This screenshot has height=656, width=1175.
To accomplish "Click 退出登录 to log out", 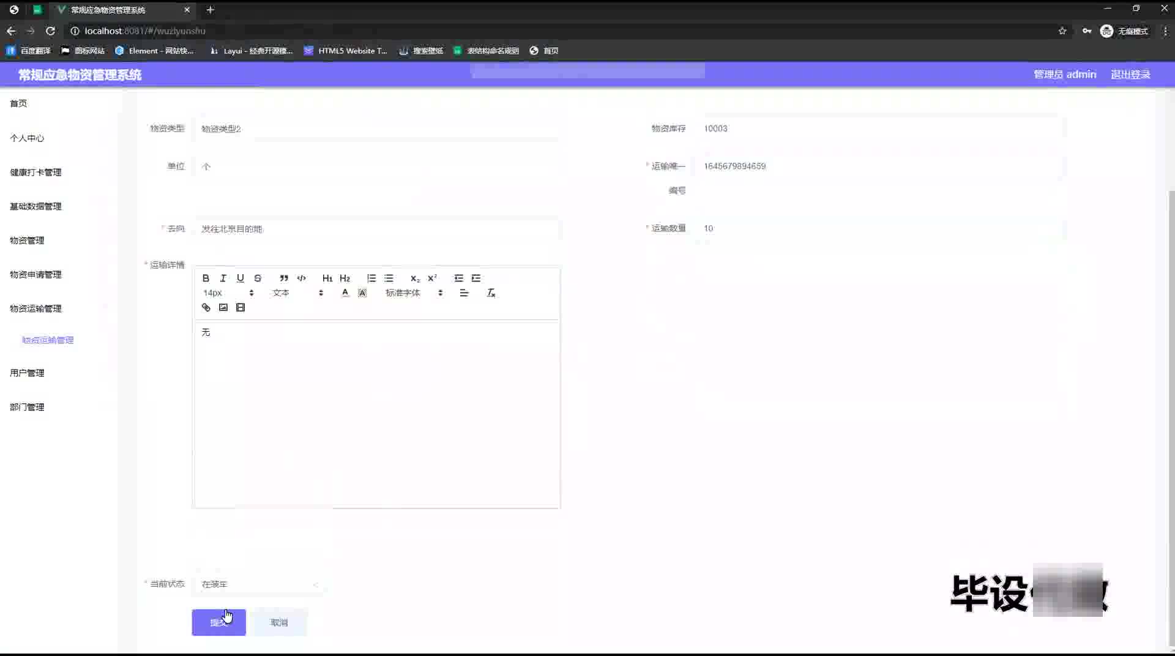I will pyautogui.click(x=1130, y=74).
